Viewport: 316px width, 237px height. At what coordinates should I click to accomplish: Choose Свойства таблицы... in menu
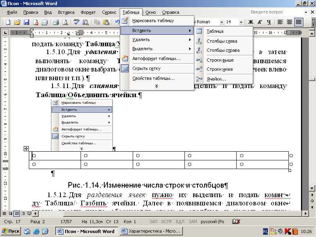click(157, 78)
